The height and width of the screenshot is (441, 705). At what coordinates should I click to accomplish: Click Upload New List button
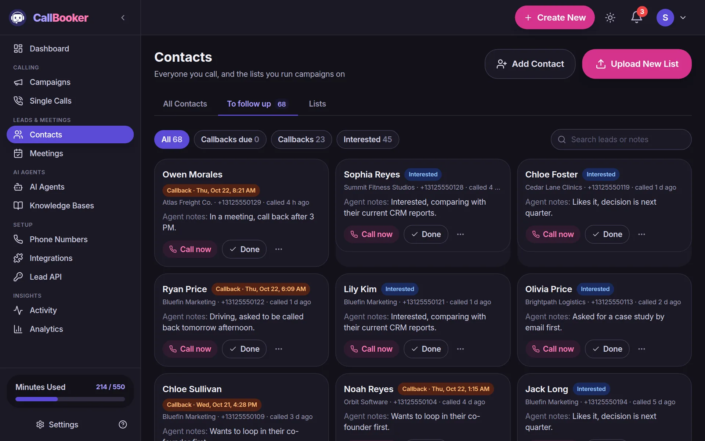click(x=637, y=64)
